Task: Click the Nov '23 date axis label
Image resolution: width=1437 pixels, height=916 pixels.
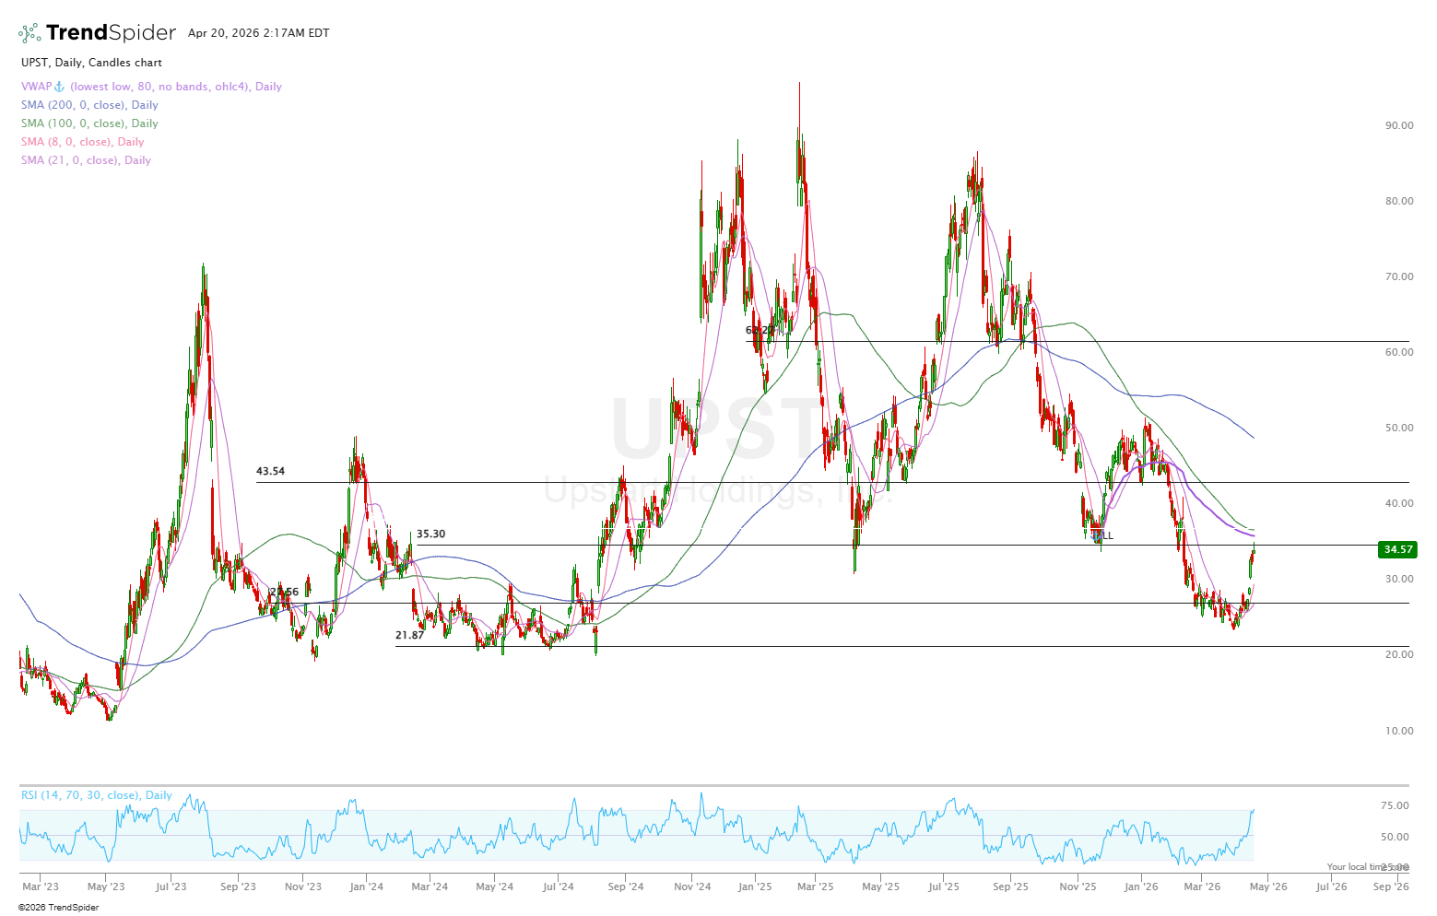Action: pyautogui.click(x=303, y=887)
